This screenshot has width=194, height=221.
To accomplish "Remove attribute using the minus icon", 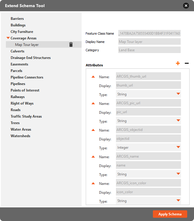I will (x=187, y=63).
